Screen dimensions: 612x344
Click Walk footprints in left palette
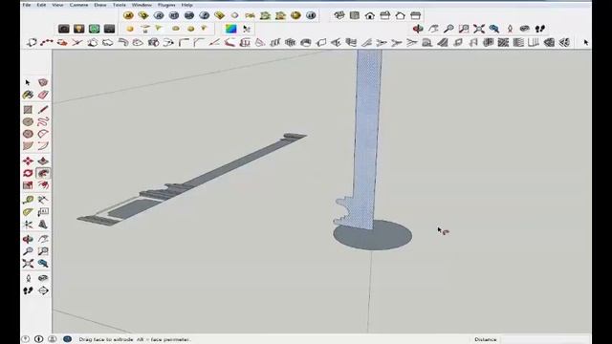pos(28,290)
